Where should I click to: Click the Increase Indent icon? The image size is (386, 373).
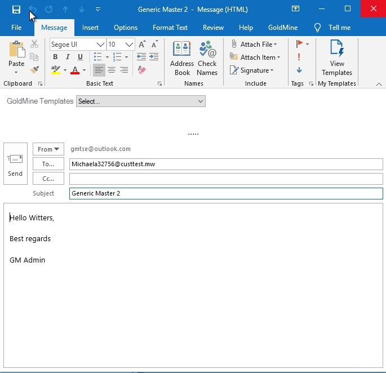pos(154,57)
